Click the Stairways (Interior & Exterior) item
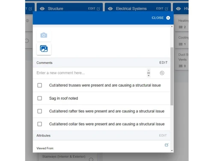214x161 pixels. 64,157
